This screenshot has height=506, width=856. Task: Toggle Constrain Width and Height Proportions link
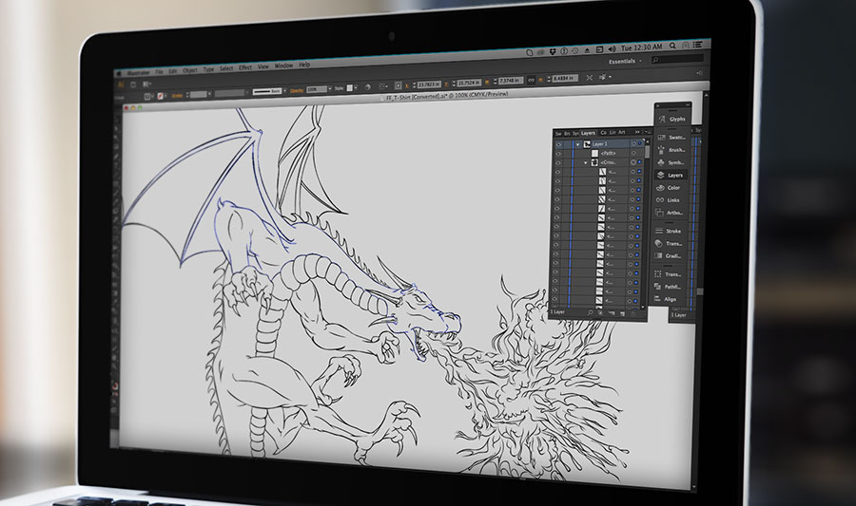pyautogui.click(x=531, y=80)
